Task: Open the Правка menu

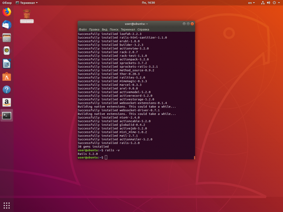Action: point(94,29)
